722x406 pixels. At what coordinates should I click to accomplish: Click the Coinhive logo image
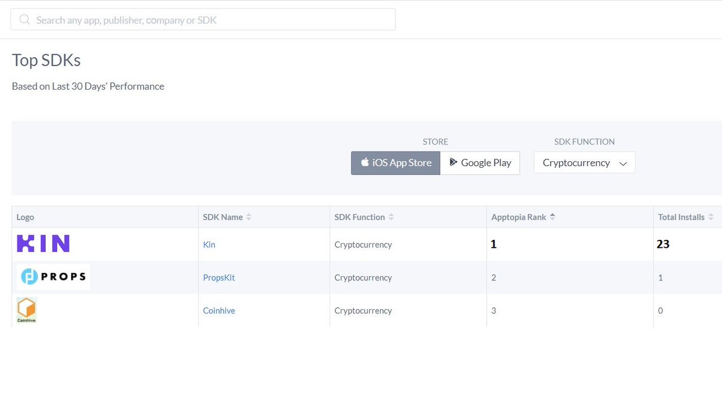26,310
